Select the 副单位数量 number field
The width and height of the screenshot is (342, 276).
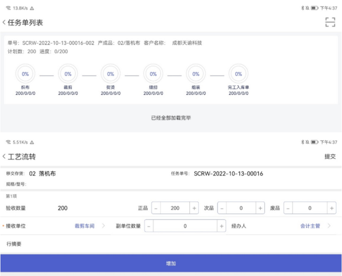pos(185,226)
